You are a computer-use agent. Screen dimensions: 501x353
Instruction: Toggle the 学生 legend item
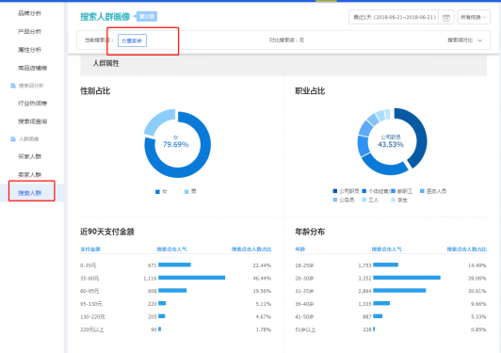click(399, 200)
